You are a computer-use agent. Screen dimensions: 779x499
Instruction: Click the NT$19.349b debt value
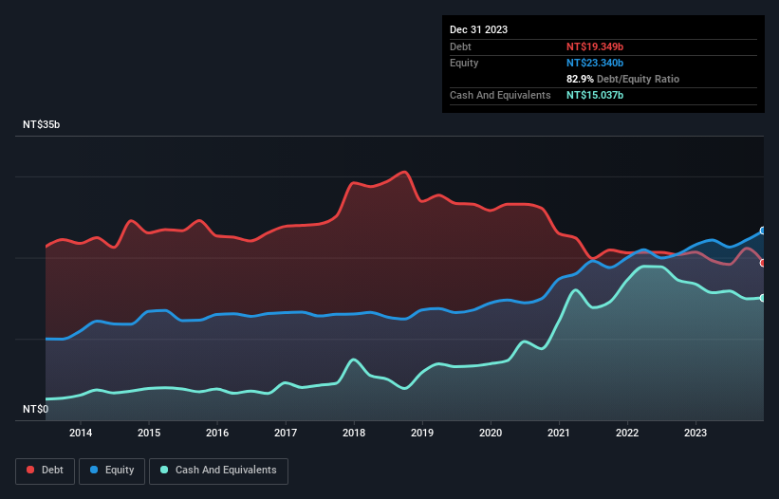point(595,46)
